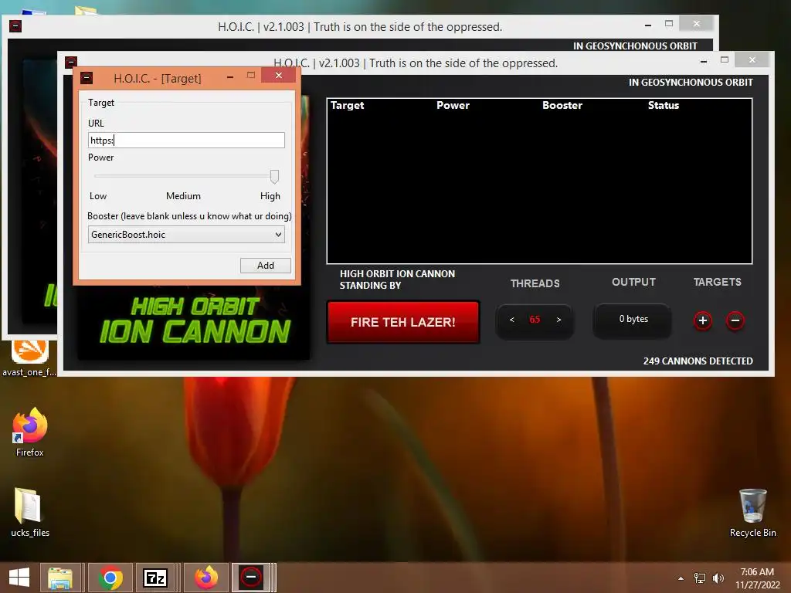Click the Low power label

click(x=98, y=196)
